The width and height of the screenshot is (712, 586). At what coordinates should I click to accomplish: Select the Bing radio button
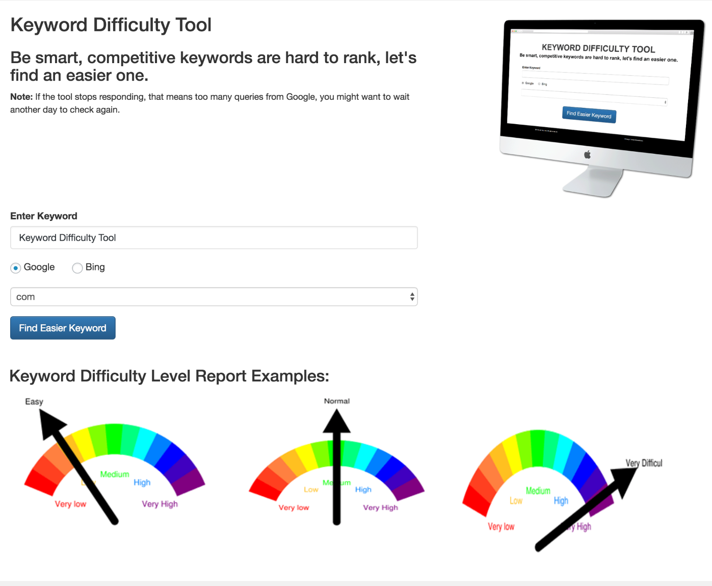(x=77, y=268)
